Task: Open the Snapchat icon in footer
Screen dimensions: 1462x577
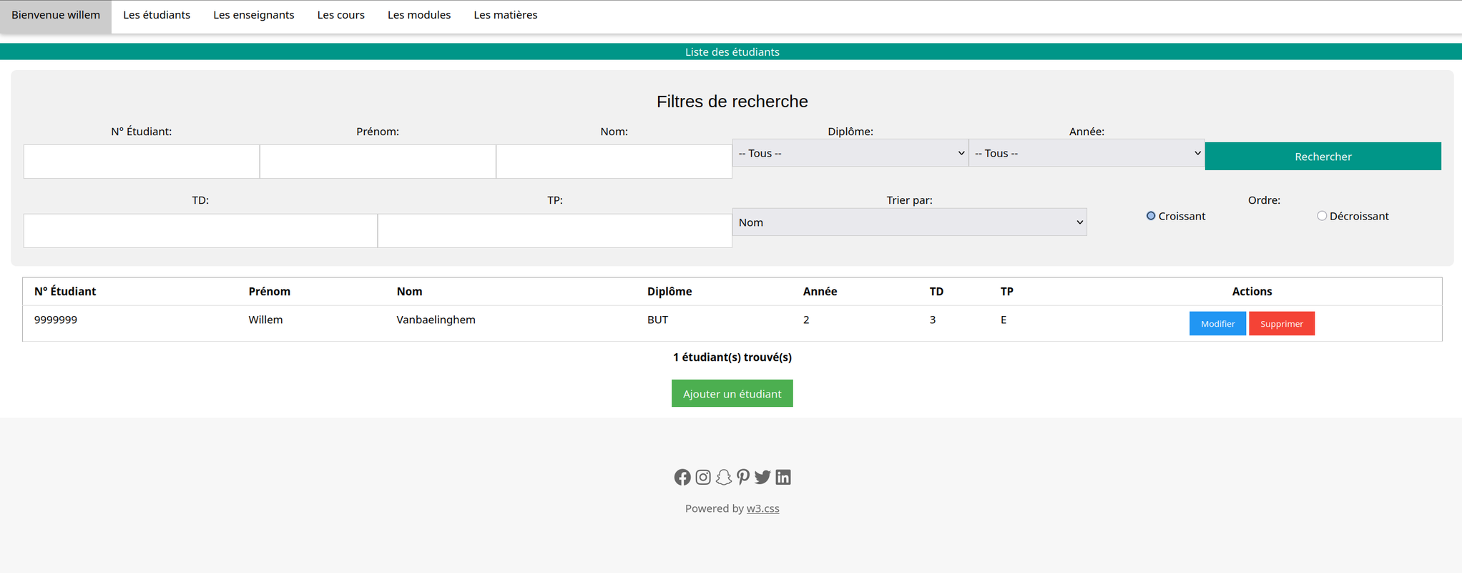Action: 724,477
